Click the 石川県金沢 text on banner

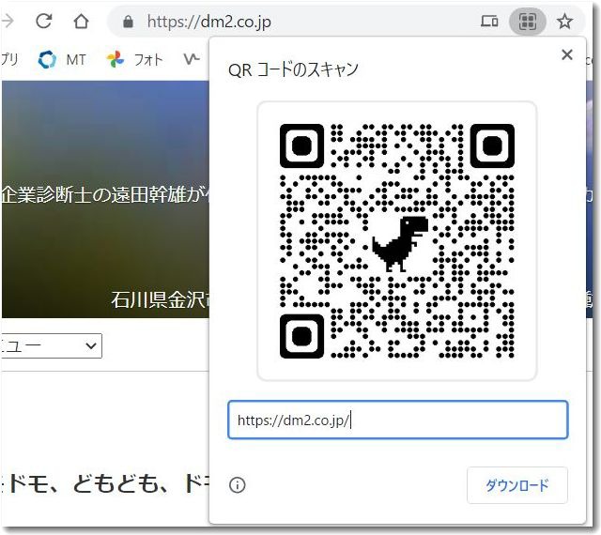(160, 299)
